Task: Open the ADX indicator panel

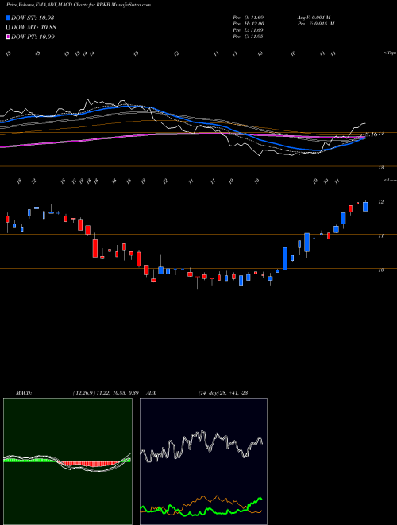Action: pos(203,461)
